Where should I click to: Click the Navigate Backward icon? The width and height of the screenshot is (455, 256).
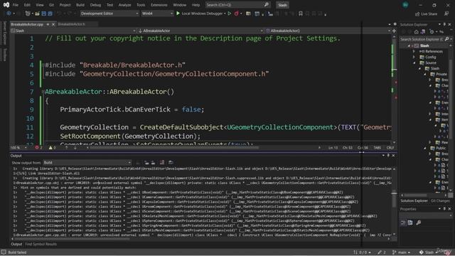click(x=9, y=14)
